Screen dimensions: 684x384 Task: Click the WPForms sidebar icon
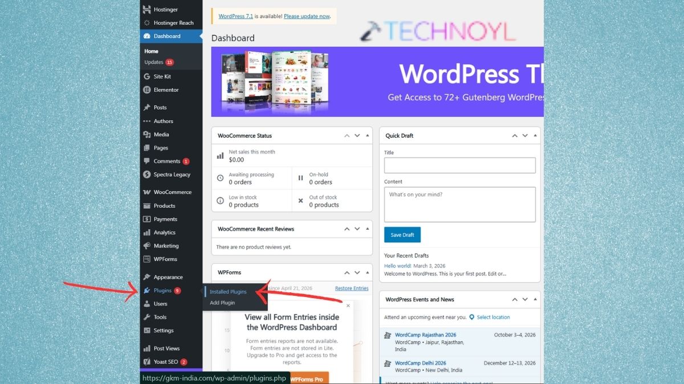coord(147,259)
